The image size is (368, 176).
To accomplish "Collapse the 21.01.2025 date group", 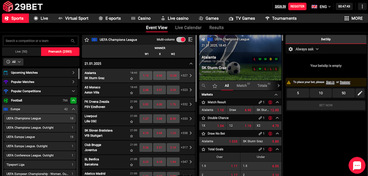I will 191,64.
